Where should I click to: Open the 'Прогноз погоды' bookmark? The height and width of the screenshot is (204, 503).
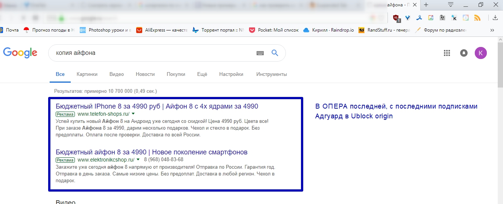[49, 30]
